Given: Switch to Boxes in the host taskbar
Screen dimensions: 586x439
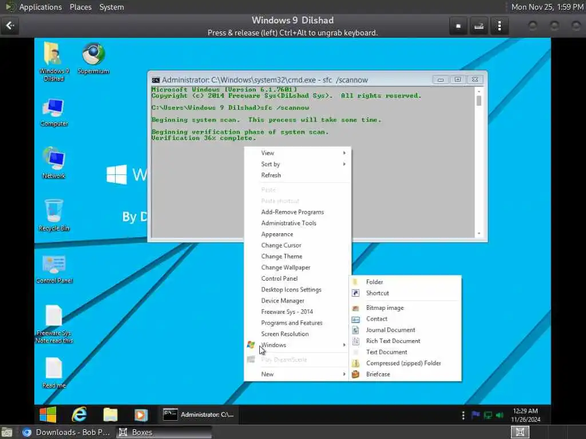Looking at the screenshot, I should [x=164, y=432].
